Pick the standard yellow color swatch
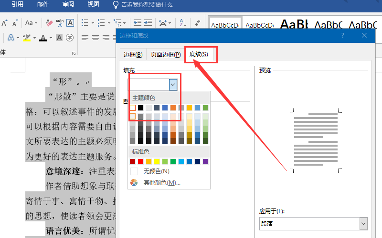The width and height of the screenshot is (382, 238). (157, 161)
